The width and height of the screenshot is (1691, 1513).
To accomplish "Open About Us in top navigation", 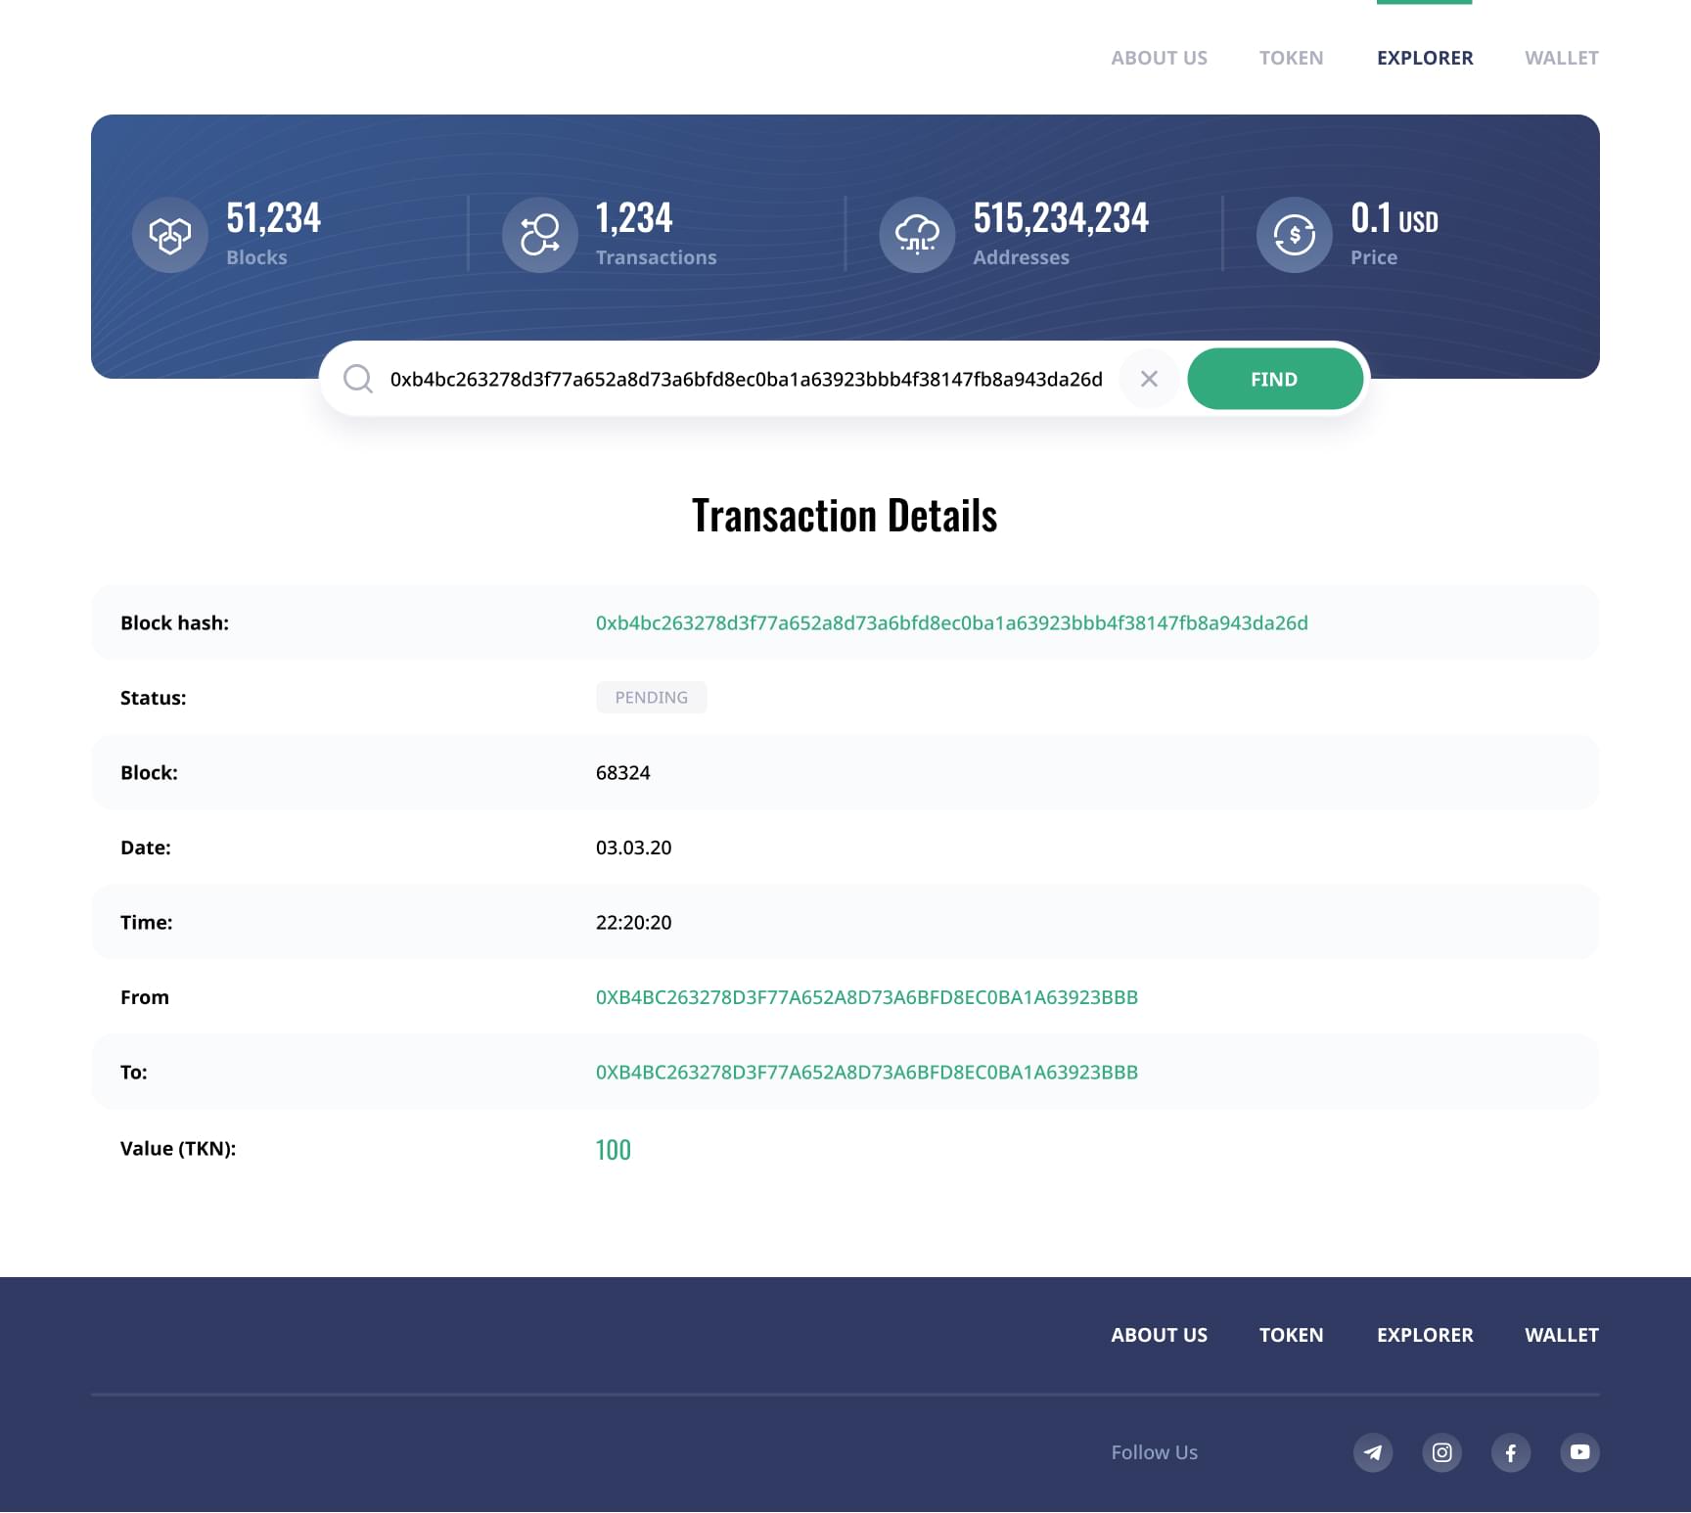I will point(1159,58).
